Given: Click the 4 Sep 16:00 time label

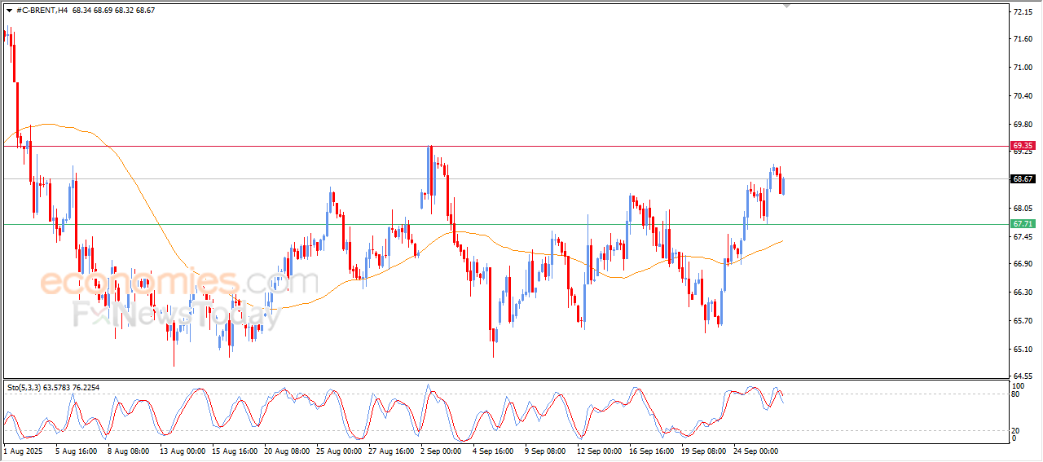Looking at the screenshot, I should (492, 450).
